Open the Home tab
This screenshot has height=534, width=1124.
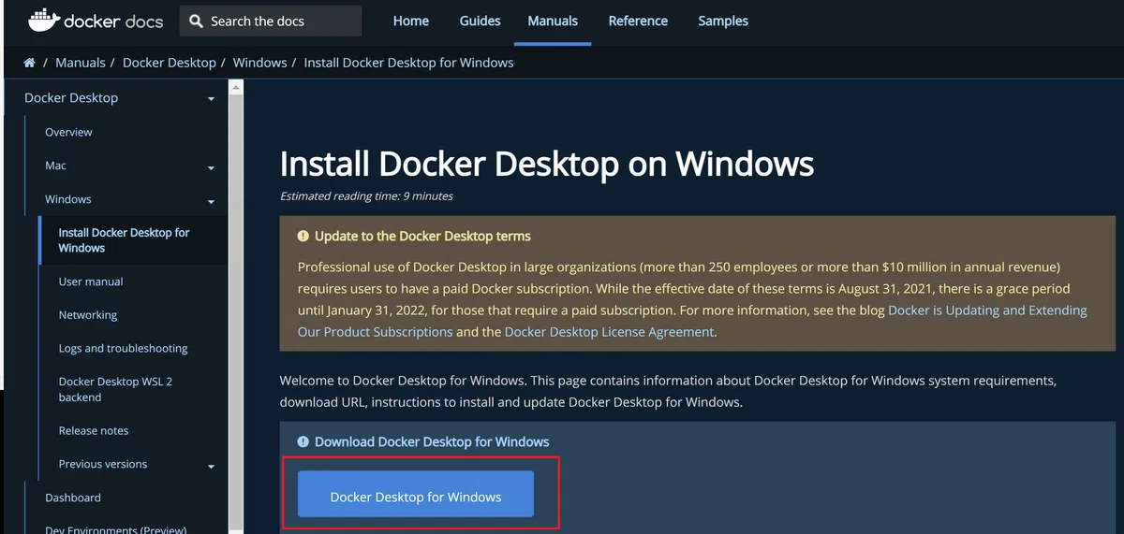[x=411, y=21]
